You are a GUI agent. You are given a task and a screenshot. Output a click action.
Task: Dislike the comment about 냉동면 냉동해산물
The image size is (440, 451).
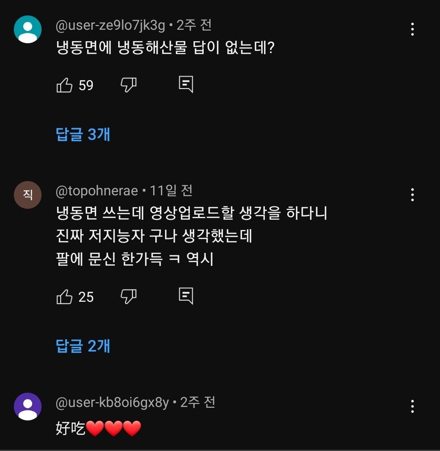128,85
